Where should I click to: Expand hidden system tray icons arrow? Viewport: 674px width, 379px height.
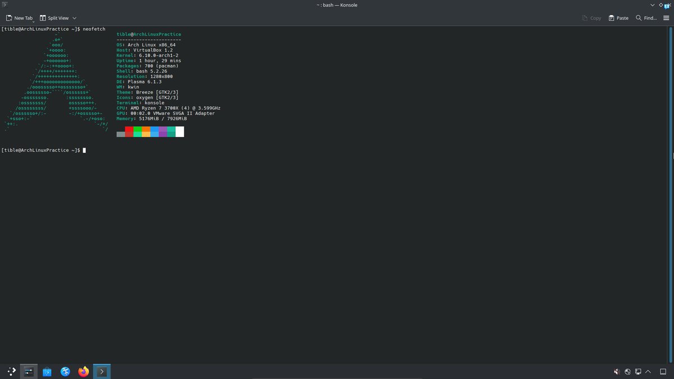[x=649, y=372]
